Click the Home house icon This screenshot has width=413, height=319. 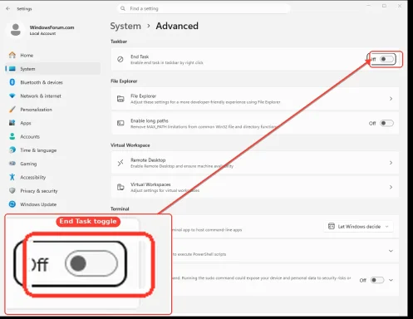(x=12, y=55)
